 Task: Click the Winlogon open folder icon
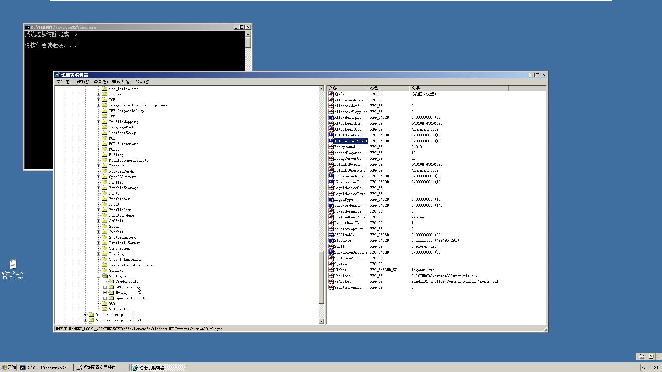105,276
